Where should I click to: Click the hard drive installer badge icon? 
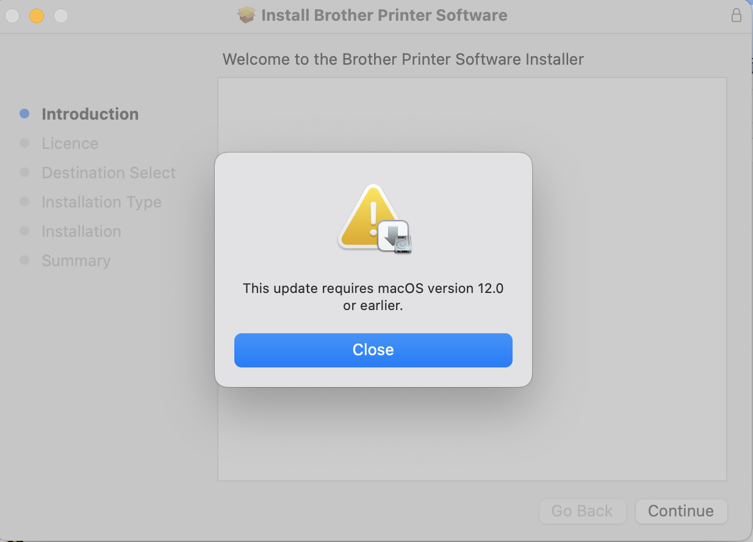point(395,237)
